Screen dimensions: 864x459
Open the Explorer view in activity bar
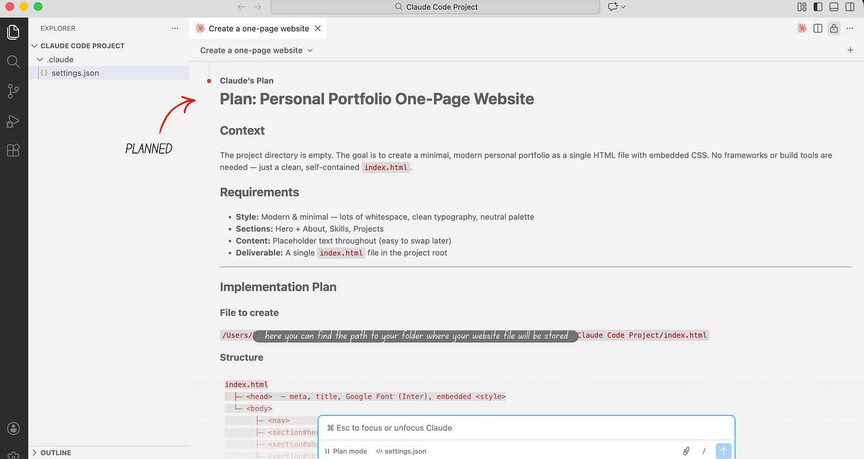13,31
